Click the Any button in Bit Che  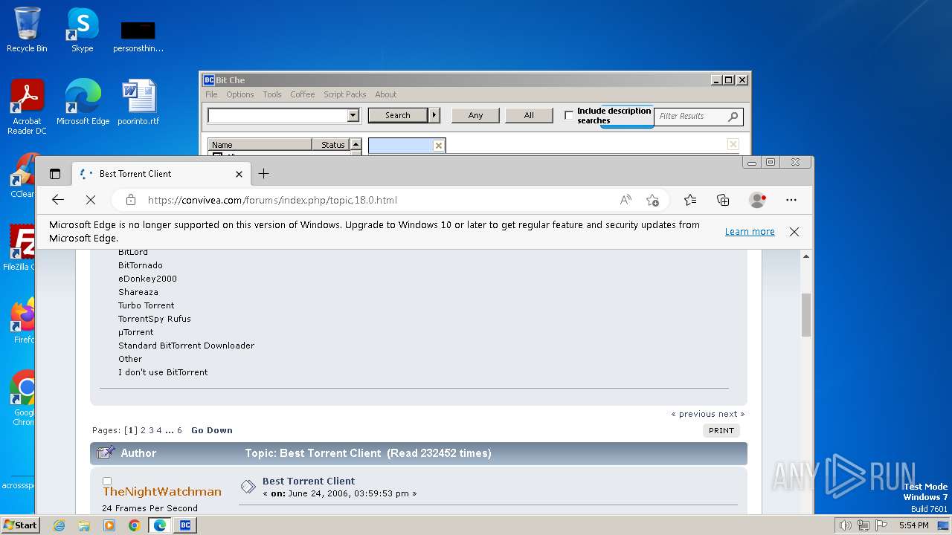tap(475, 115)
